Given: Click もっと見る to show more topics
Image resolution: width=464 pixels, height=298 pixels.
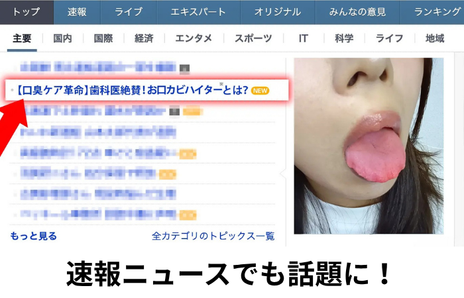Looking at the screenshot, I should pos(34,236).
